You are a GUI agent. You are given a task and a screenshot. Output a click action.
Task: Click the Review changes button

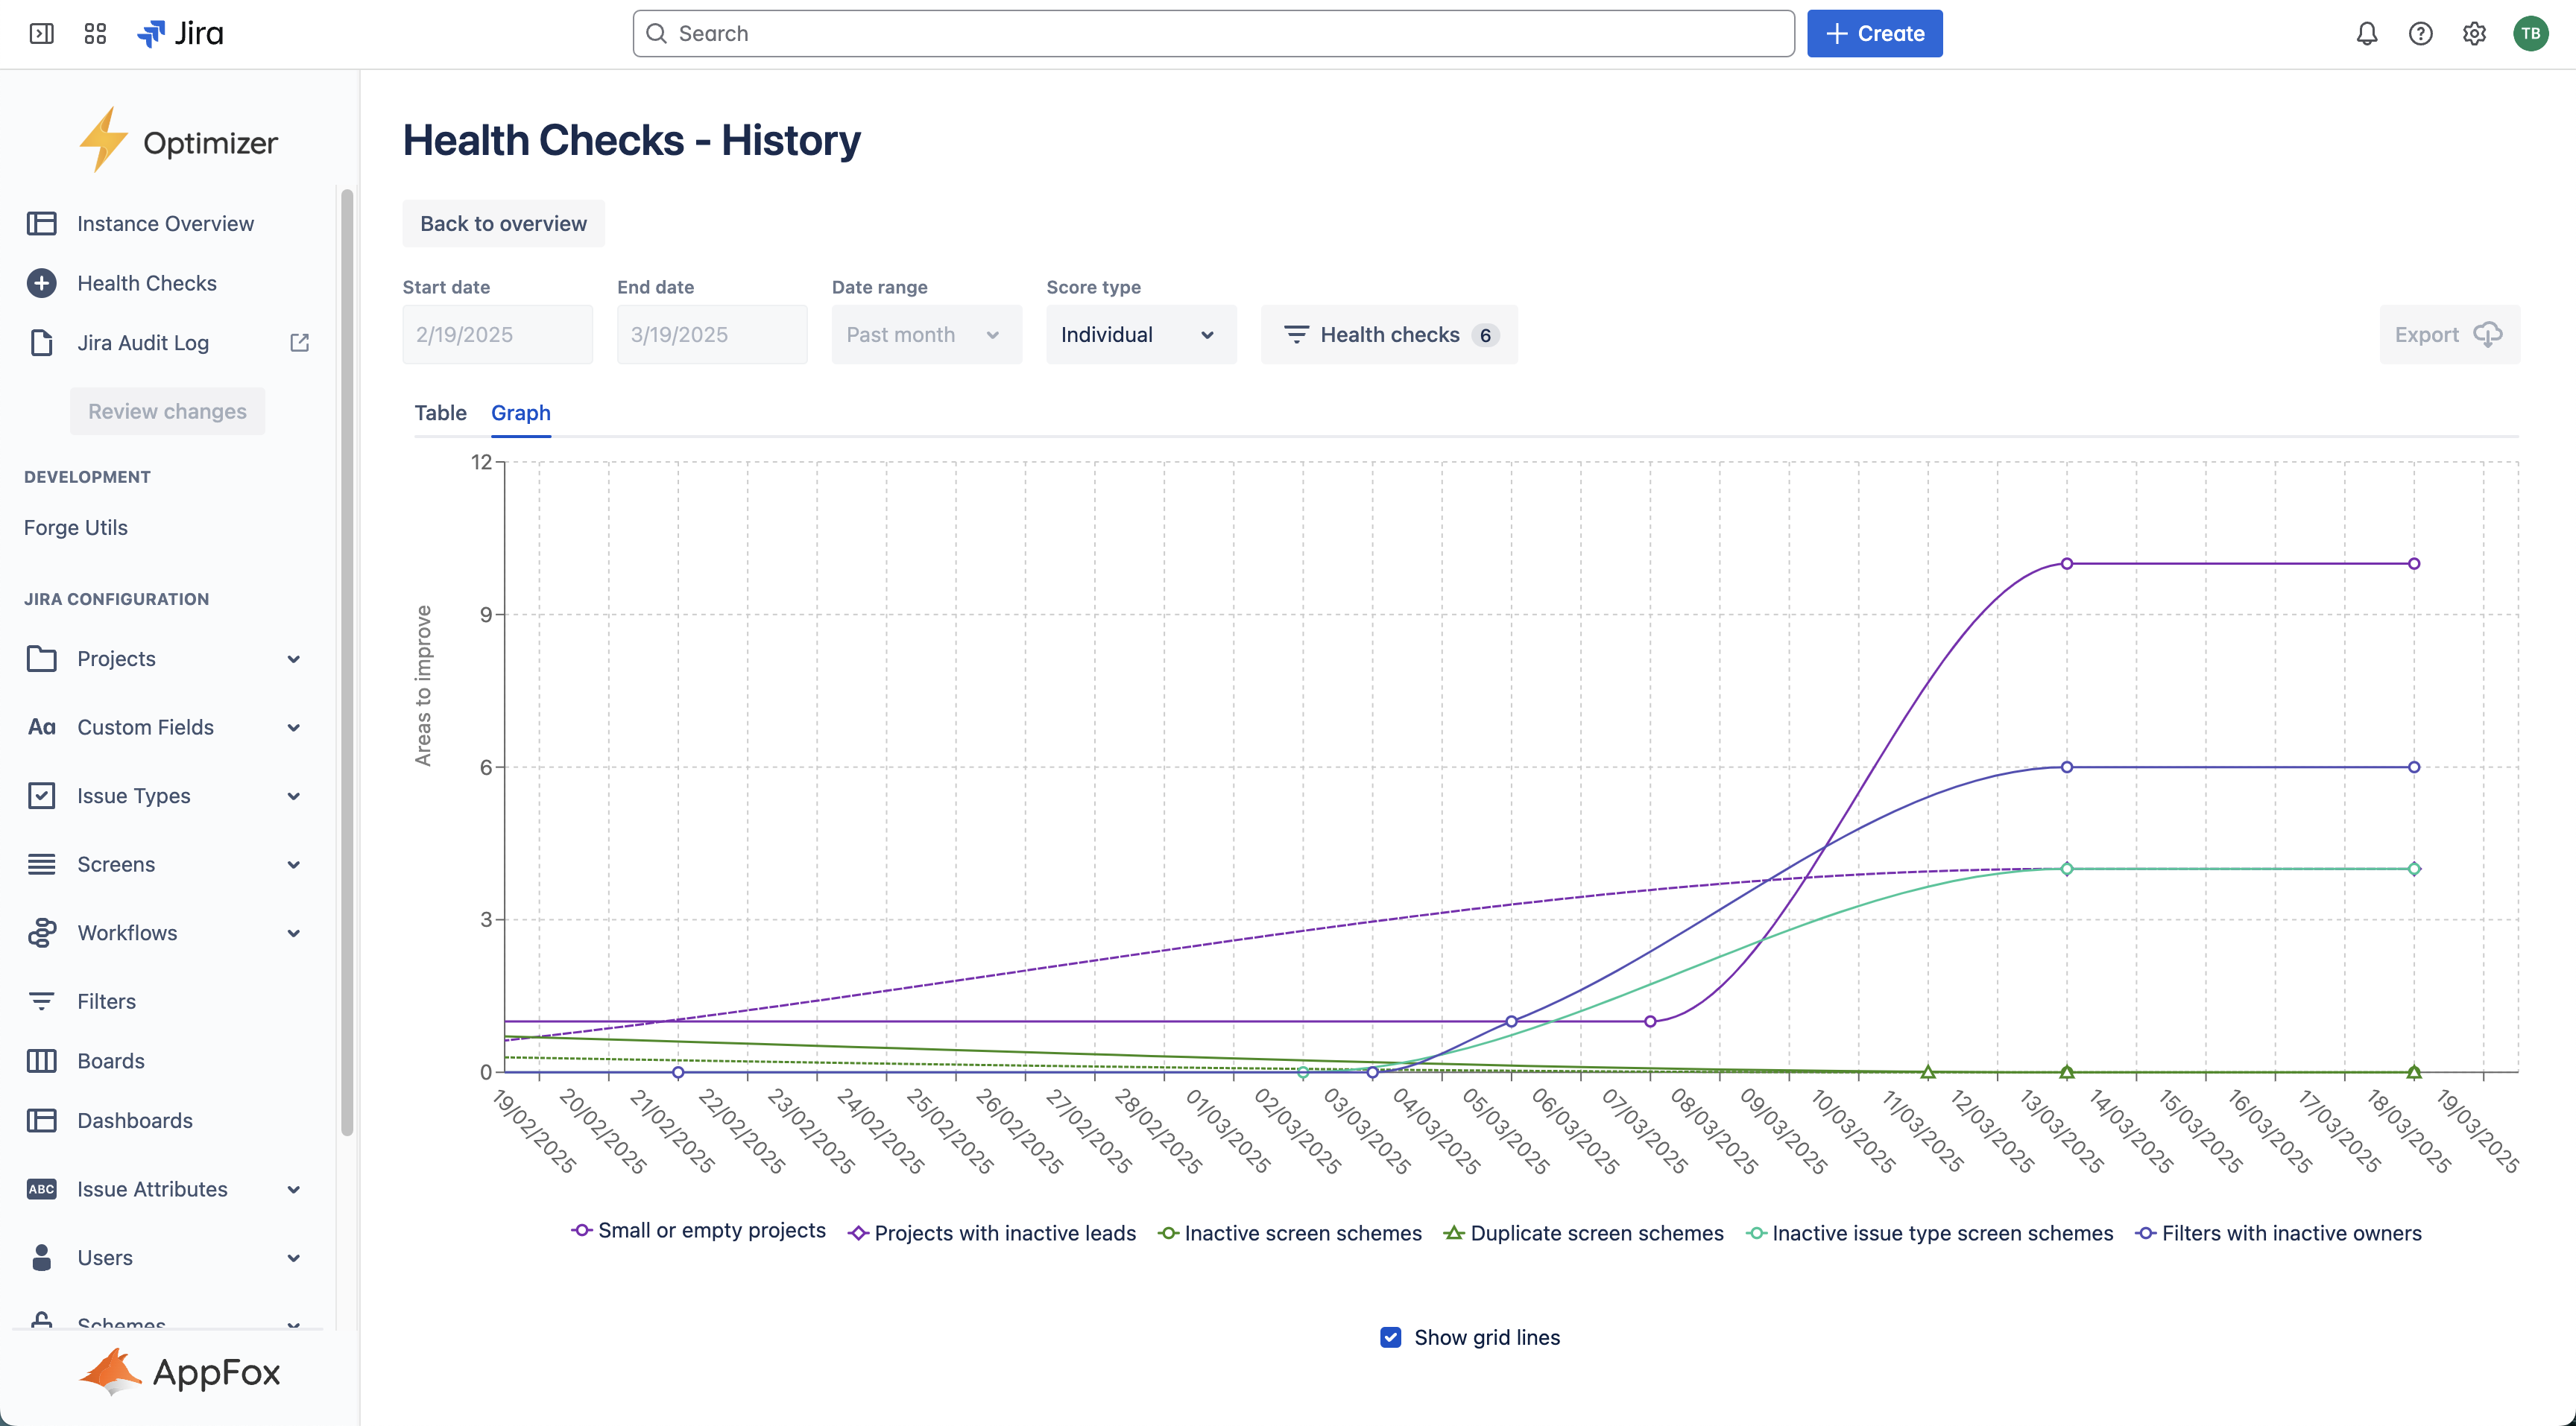tap(167, 411)
